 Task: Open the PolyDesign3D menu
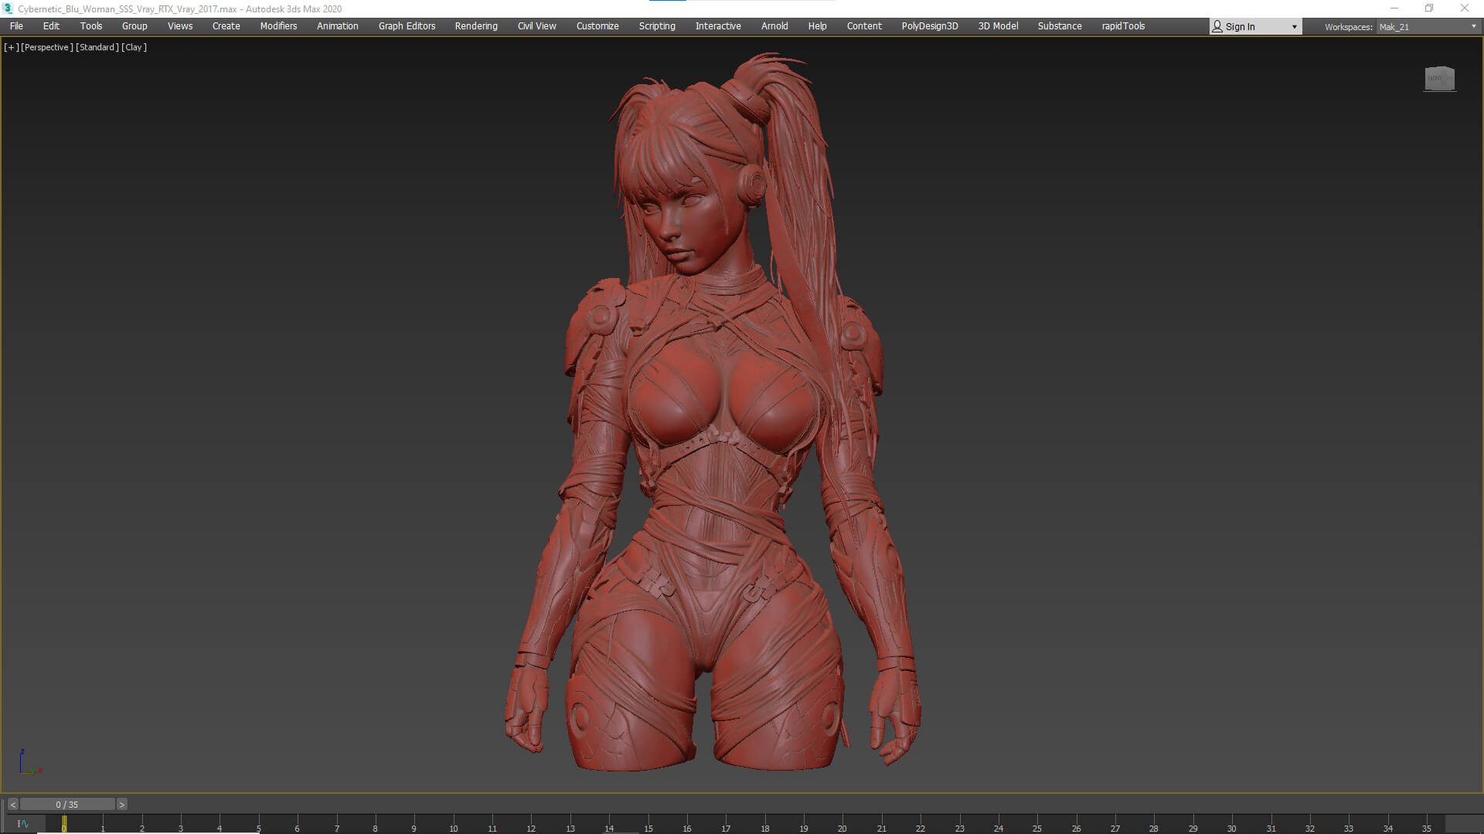(x=930, y=26)
